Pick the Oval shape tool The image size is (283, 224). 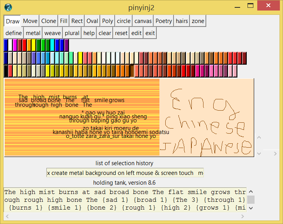click(x=92, y=21)
